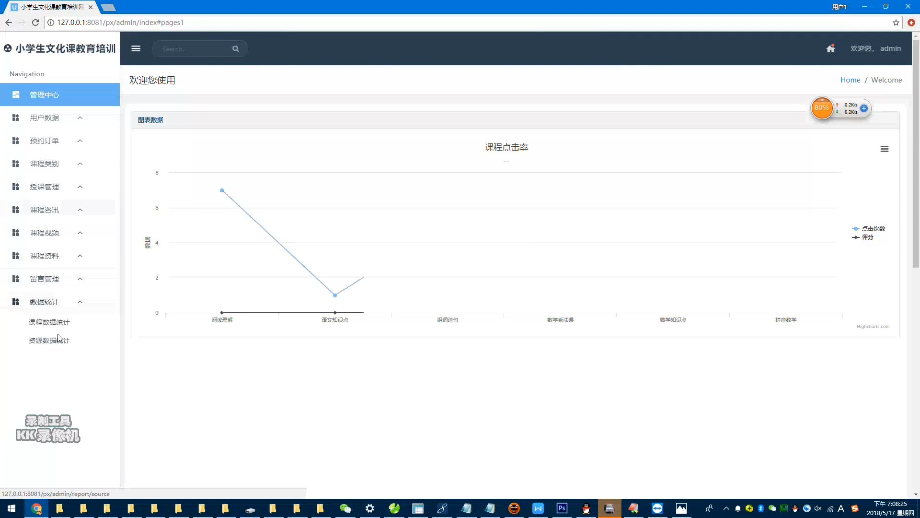Click 拼音教学 axis label
Image resolution: width=920 pixels, height=518 pixels.
pos(786,320)
